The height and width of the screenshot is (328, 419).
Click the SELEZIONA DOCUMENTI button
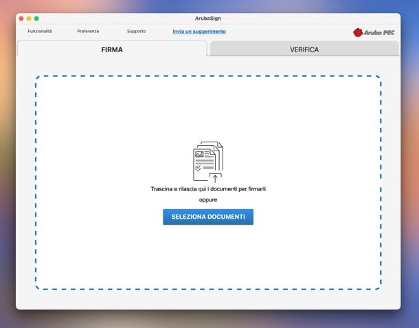pos(208,217)
